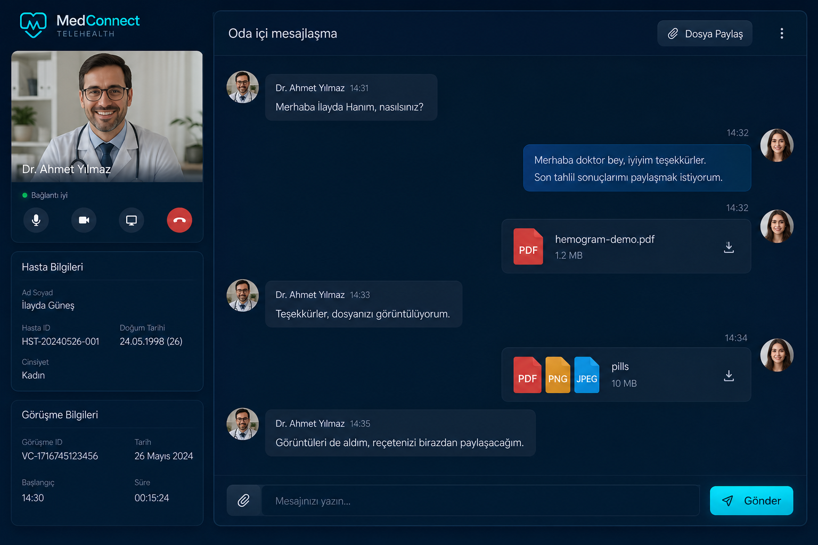Download hemogram-demo.pdf using its download icon
The image size is (818, 545).
pyautogui.click(x=729, y=247)
